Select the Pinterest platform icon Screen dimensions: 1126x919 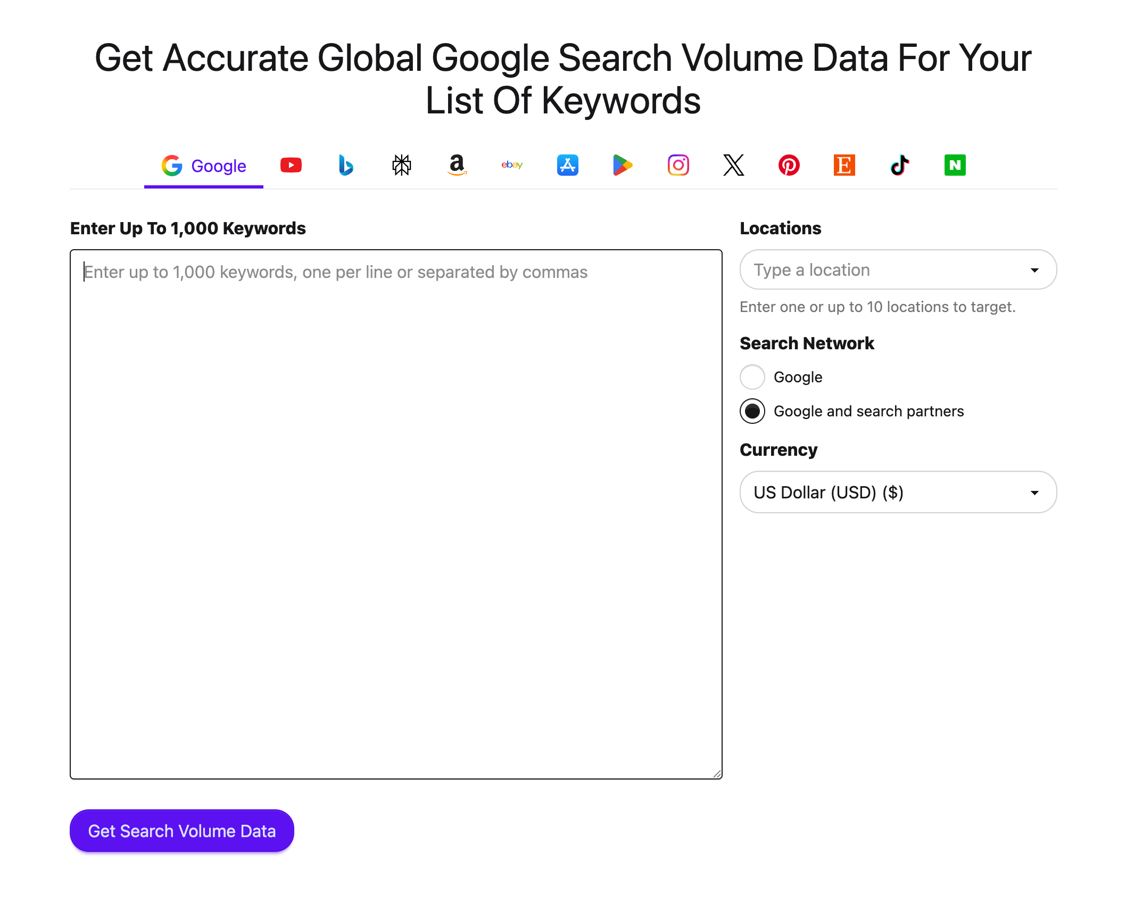pyautogui.click(x=789, y=165)
